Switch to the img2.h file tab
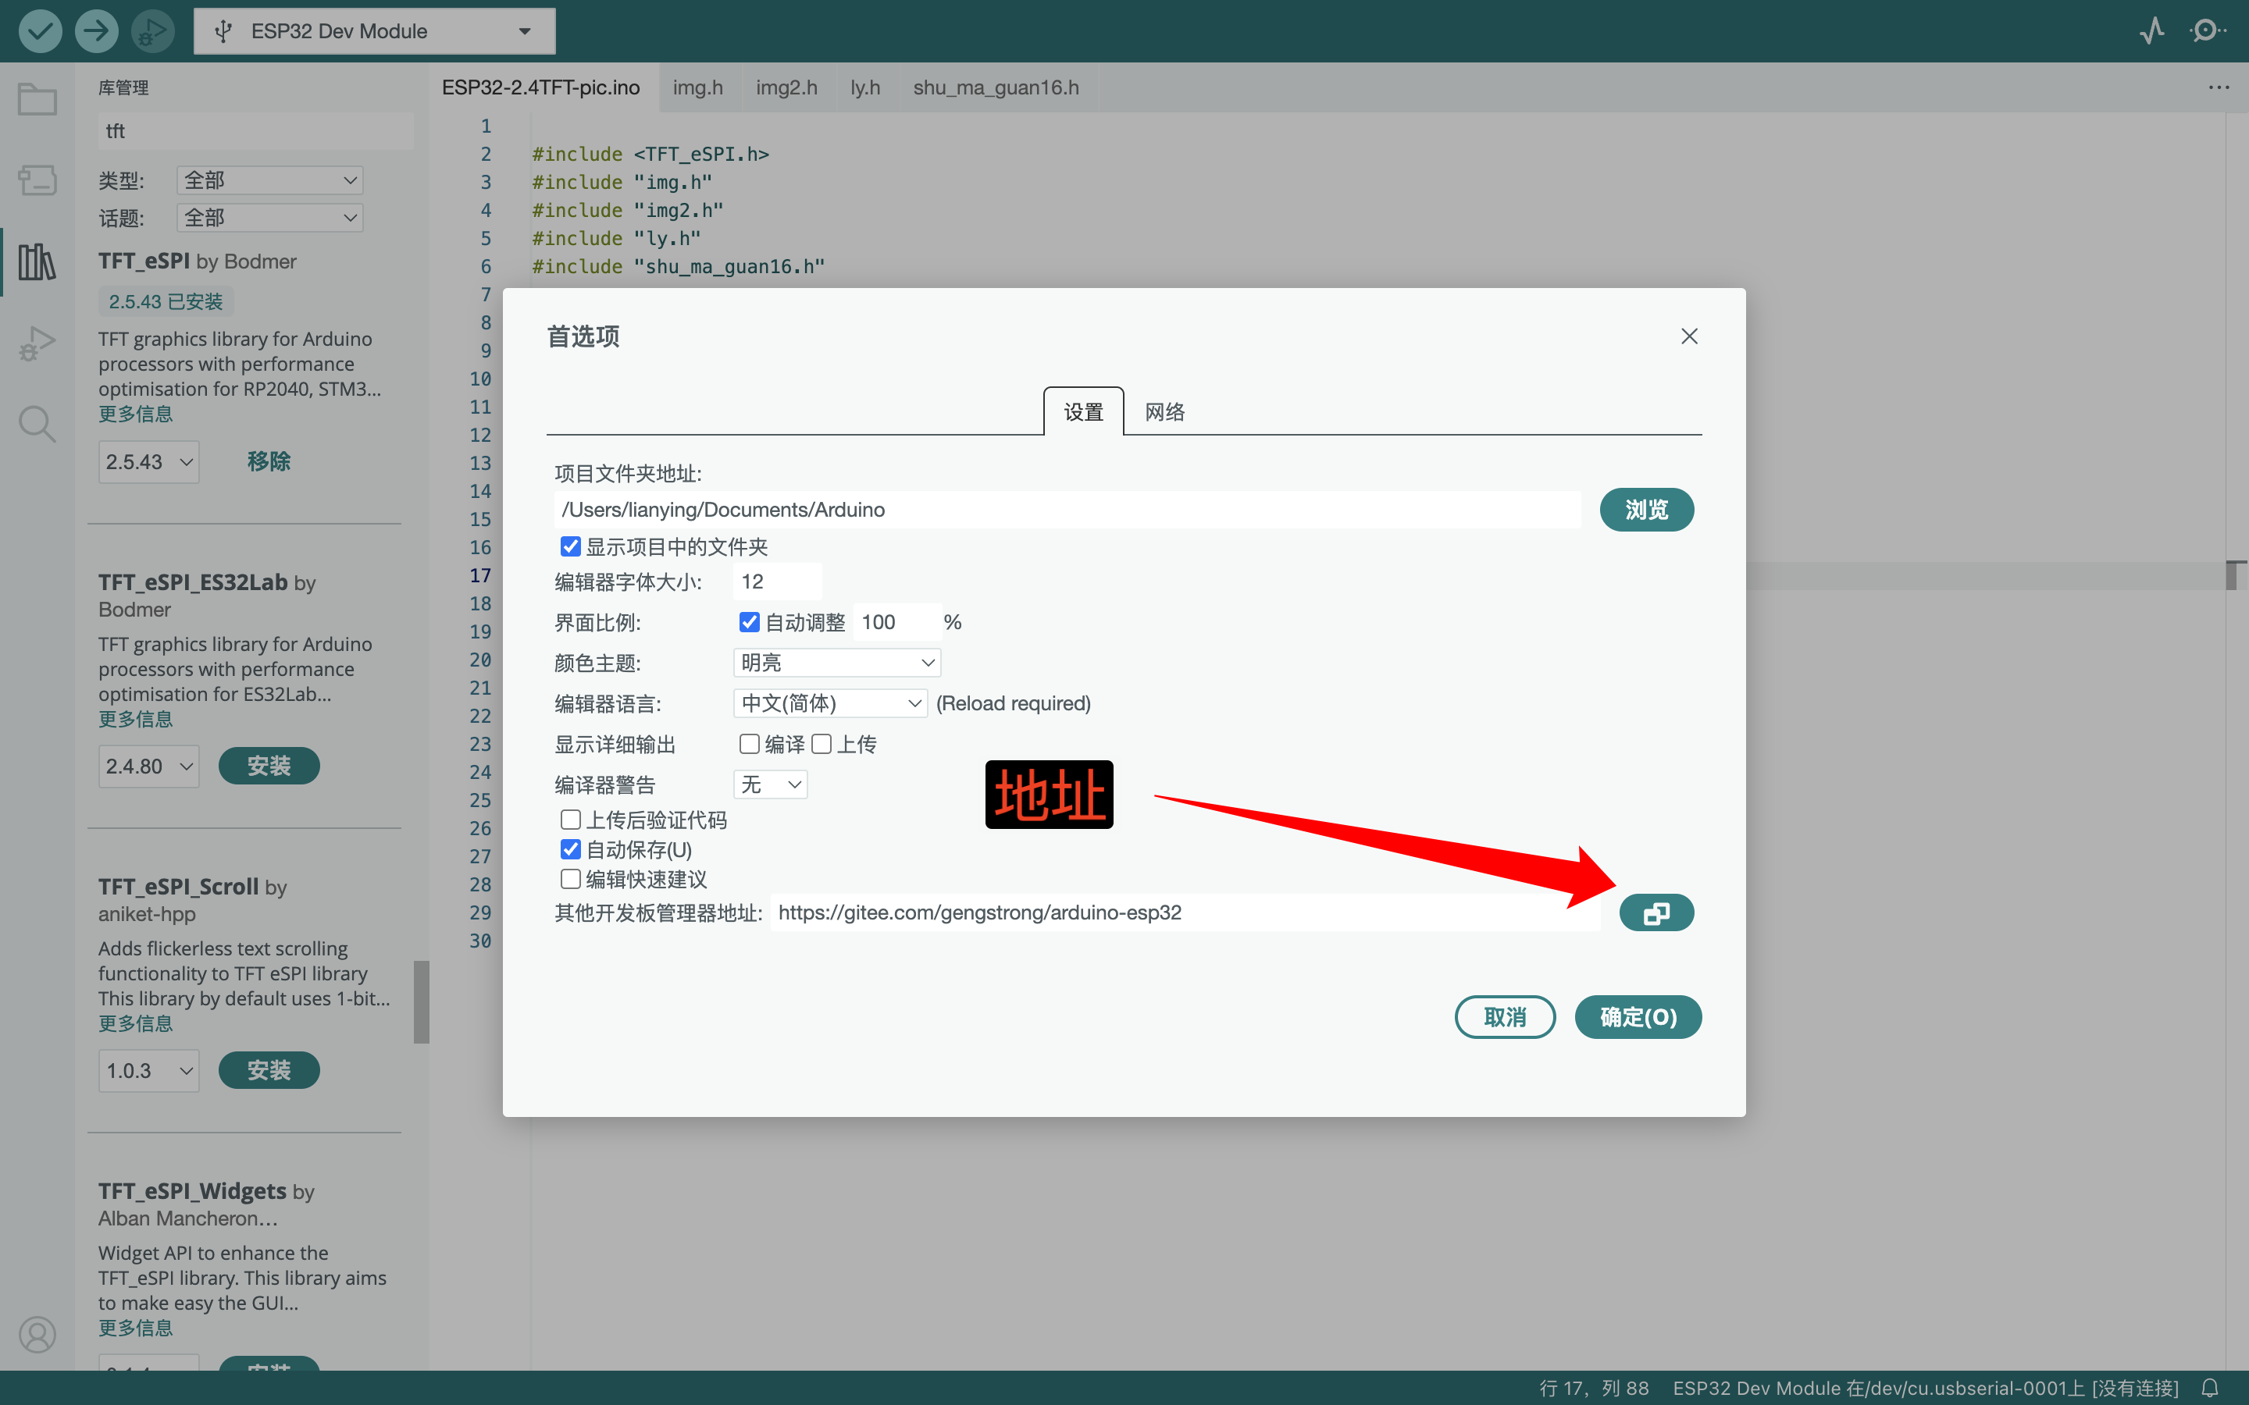This screenshot has width=2249, height=1405. (786, 87)
